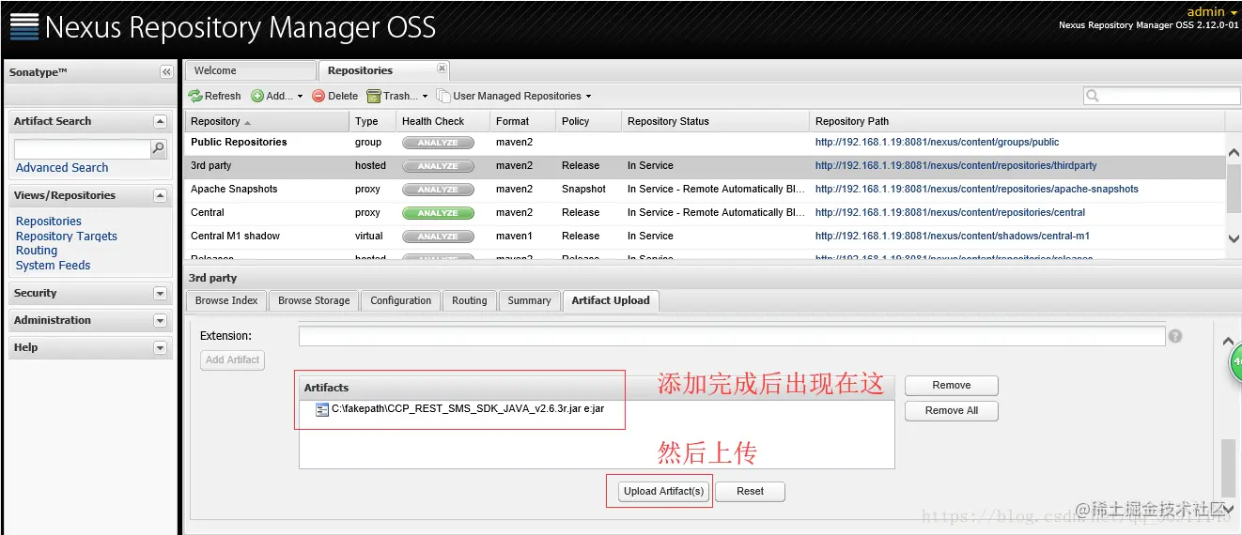Click the Remove All button

952,411
